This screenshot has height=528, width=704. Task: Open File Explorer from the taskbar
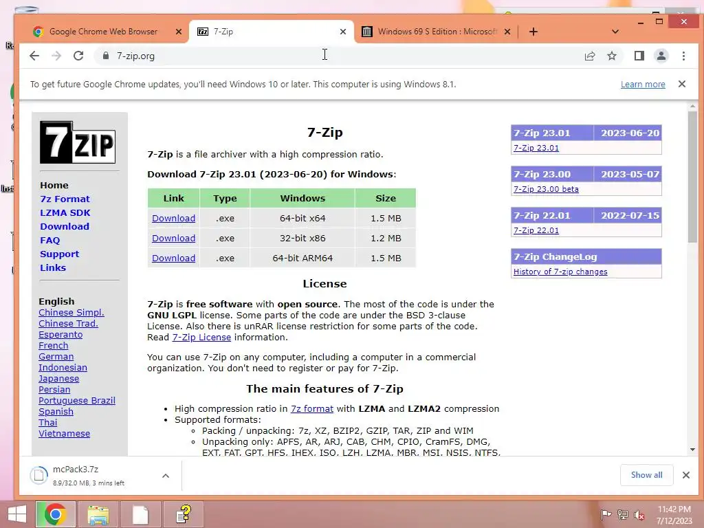coord(98,514)
